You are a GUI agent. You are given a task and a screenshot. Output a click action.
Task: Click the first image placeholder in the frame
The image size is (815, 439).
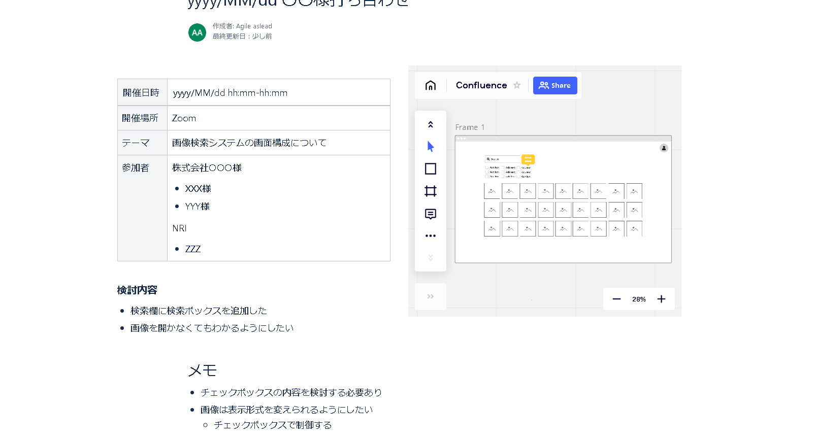tap(492, 191)
